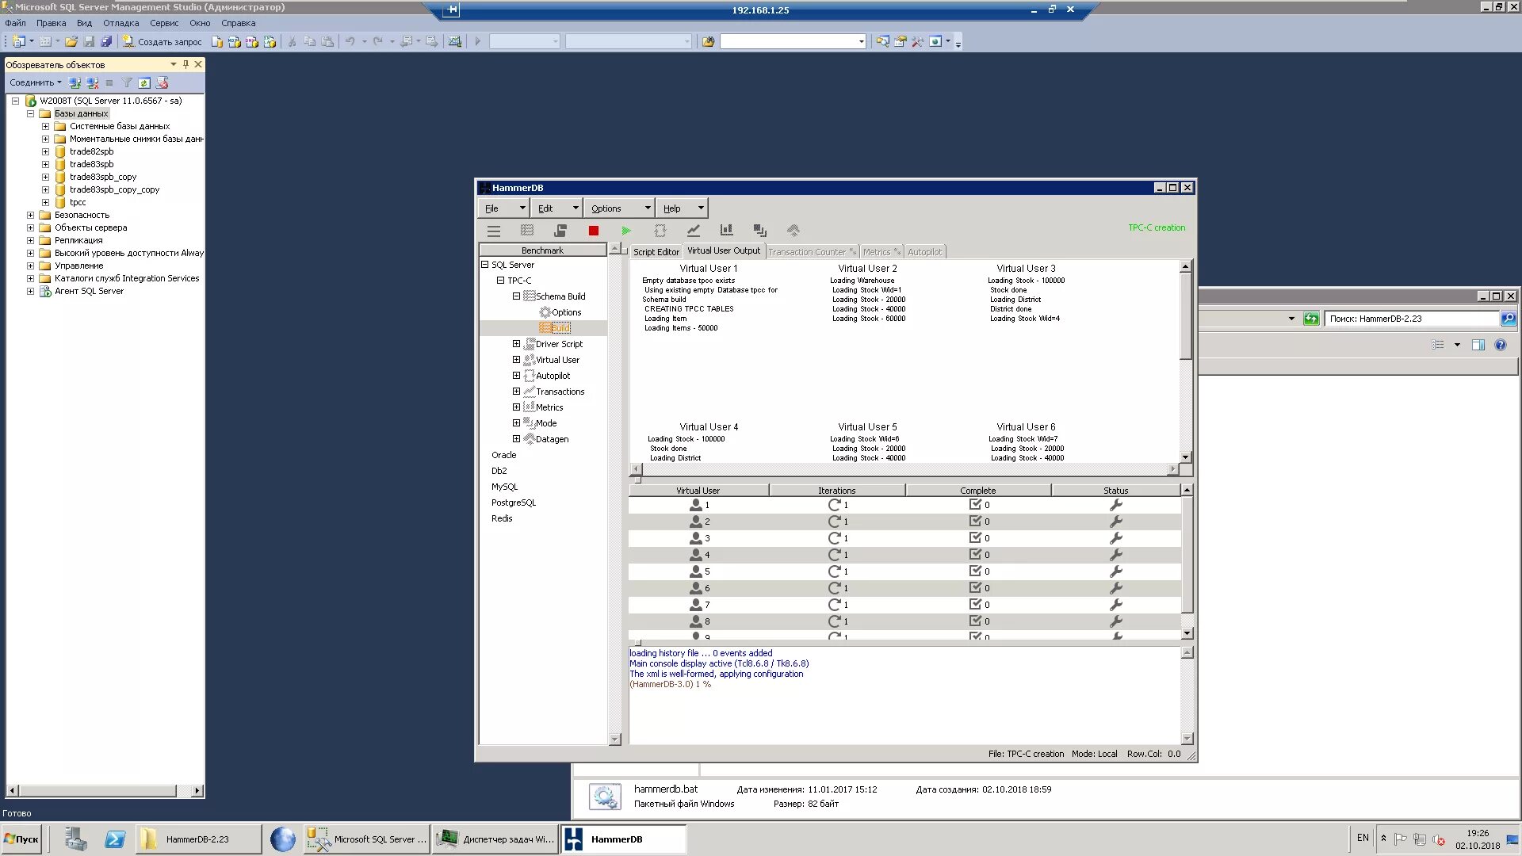Toggle the Complete checkbox for Virtual User 7
Viewport: 1522px width, 856px height.
pos(976,604)
